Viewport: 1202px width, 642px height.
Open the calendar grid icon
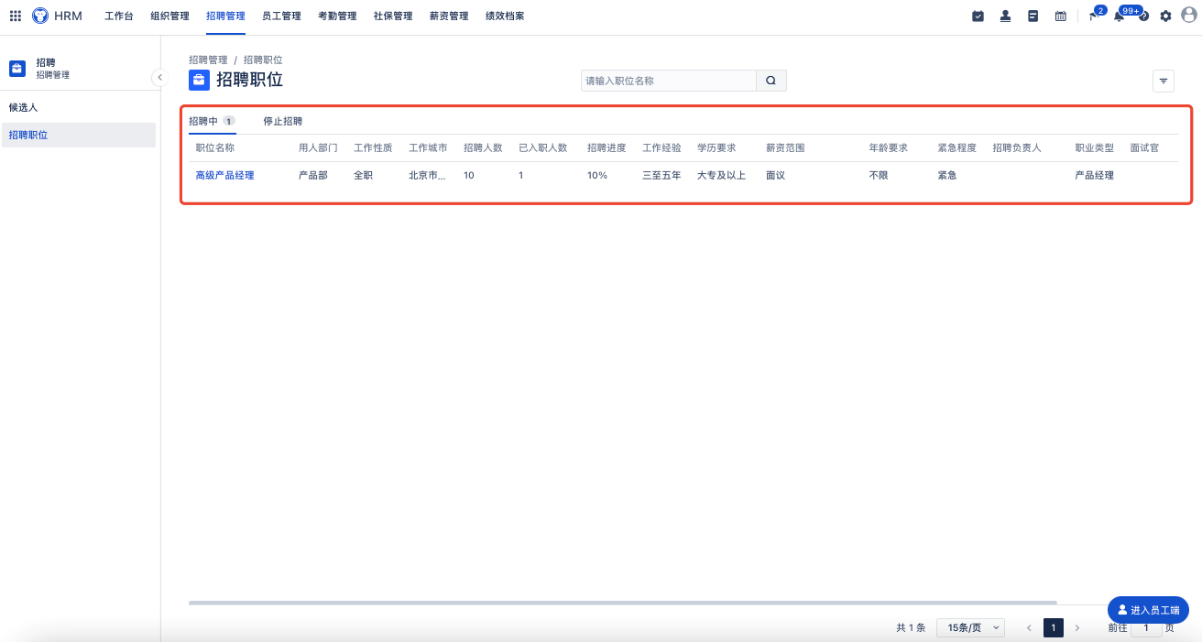[x=1060, y=16]
